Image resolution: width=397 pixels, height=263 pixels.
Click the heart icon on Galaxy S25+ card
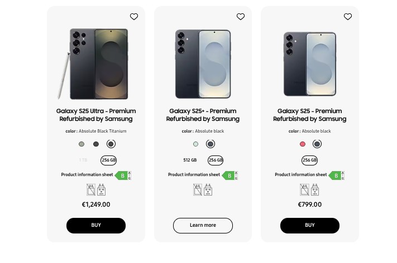(241, 17)
